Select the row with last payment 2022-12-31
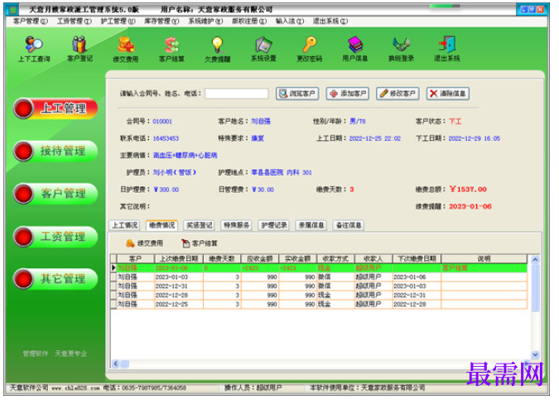The width and height of the screenshot is (559, 400). coord(319,287)
